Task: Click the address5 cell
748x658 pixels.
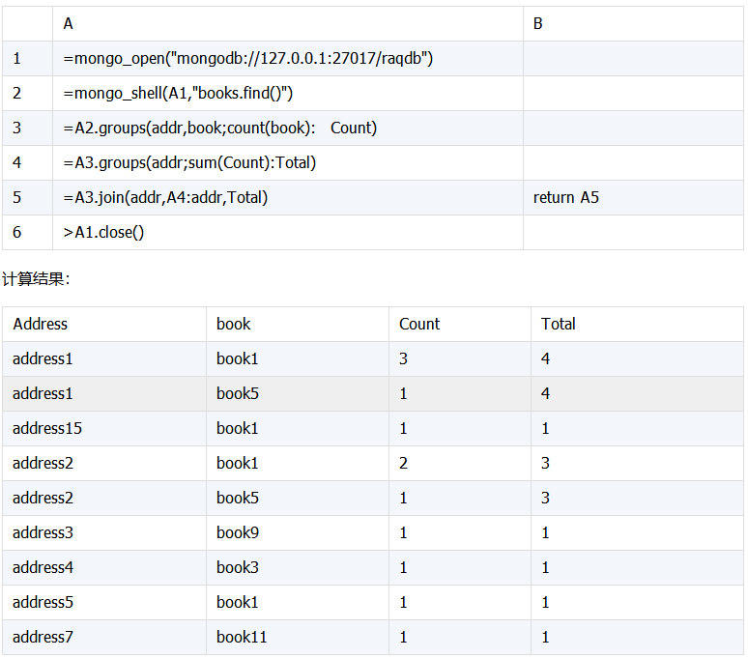Action: click(43, 603)
